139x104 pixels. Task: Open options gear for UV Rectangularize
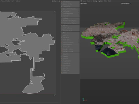pyautogui.click(x=78, y=42)
